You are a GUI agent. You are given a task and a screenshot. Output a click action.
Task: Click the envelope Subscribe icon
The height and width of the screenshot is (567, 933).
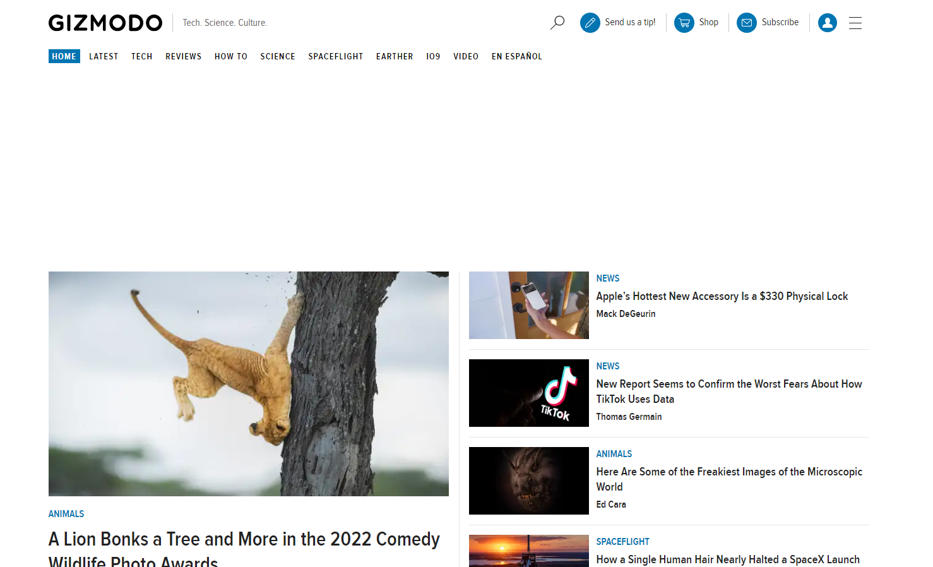pos(746,23)
